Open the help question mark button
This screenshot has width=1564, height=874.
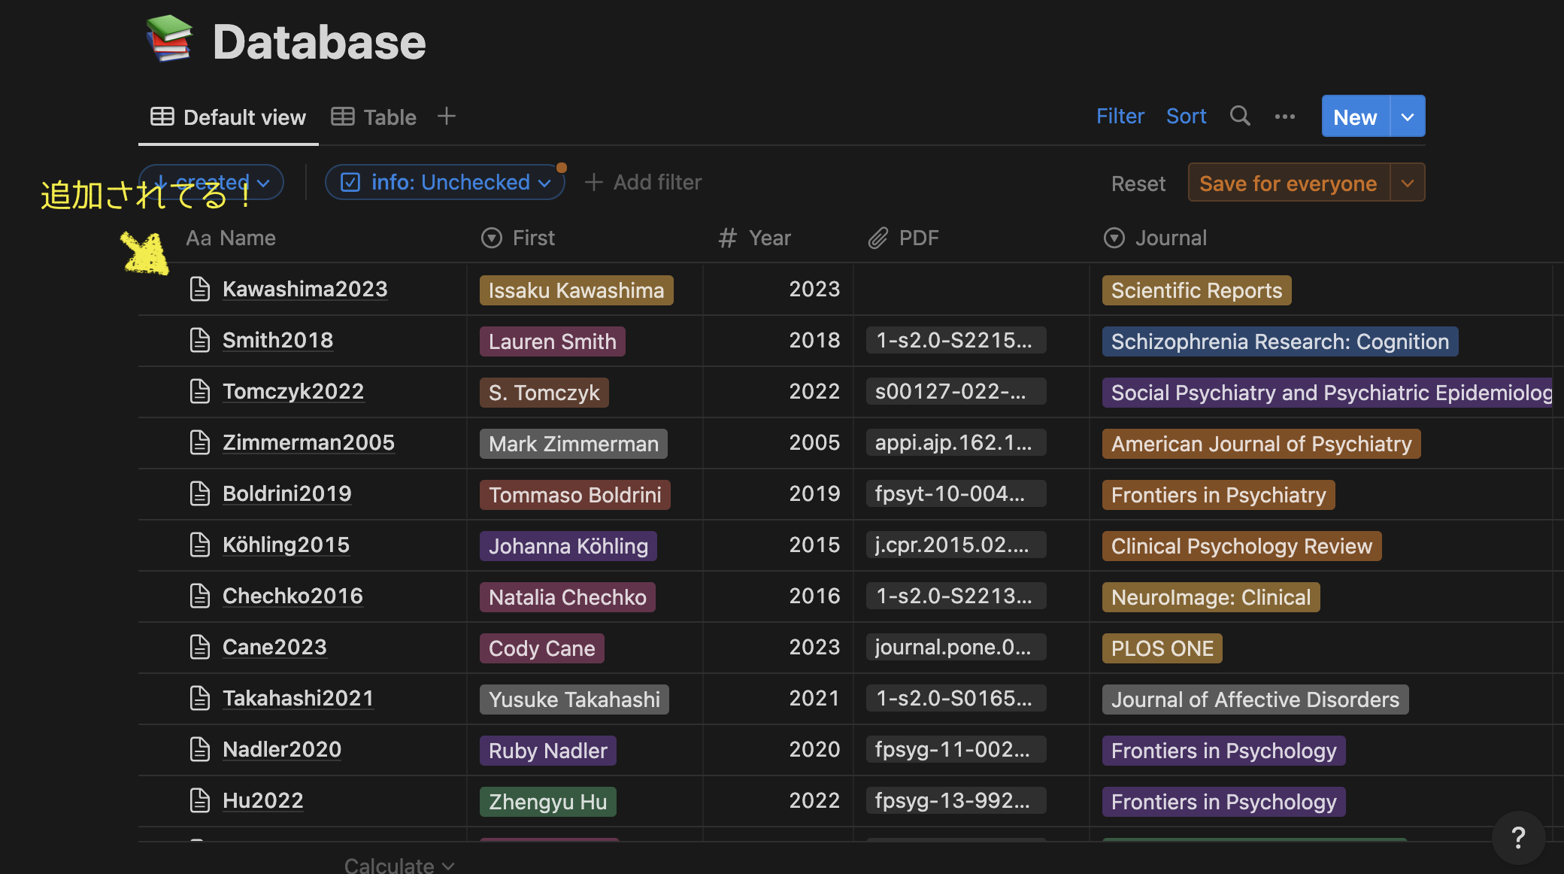coord(1518,837)
